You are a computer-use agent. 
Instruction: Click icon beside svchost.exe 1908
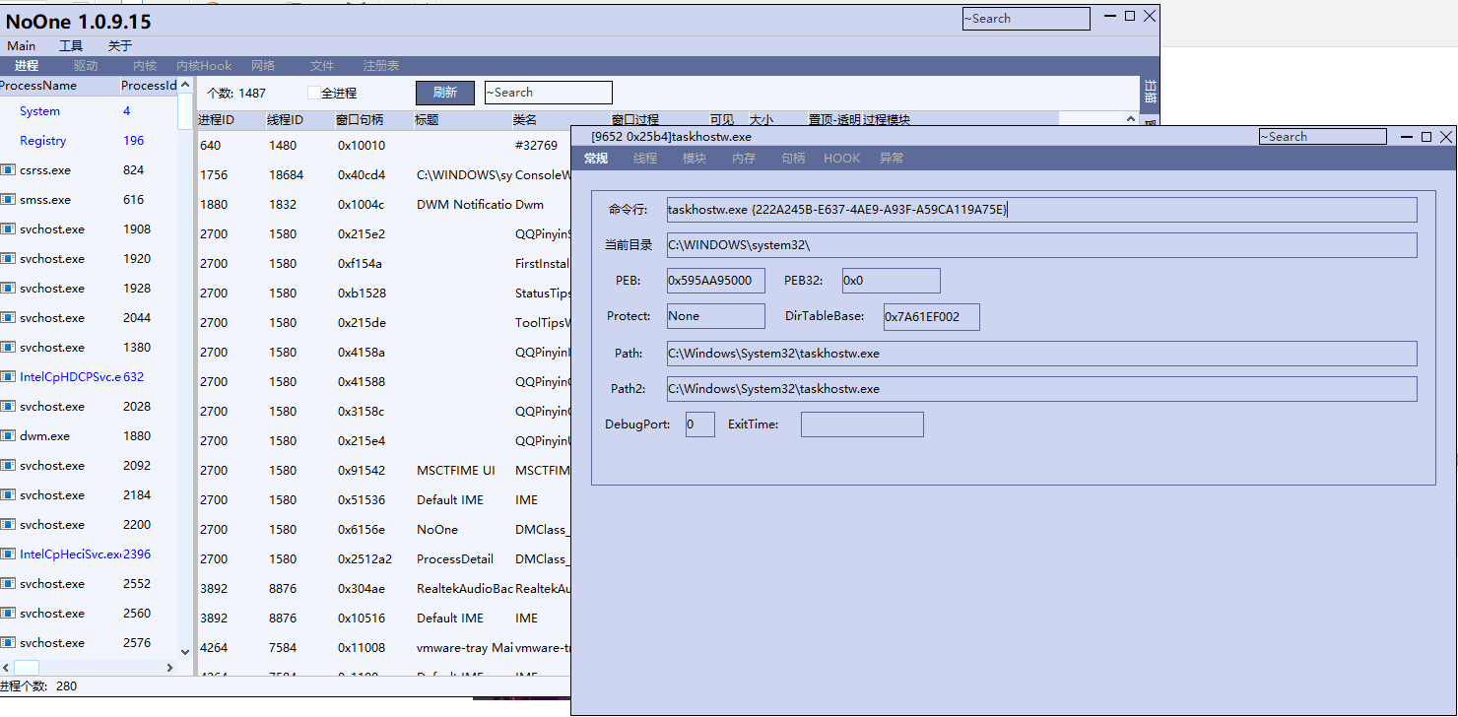[7, 229]
